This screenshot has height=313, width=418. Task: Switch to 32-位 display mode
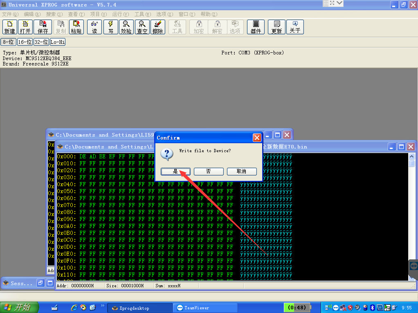(41, 42)
